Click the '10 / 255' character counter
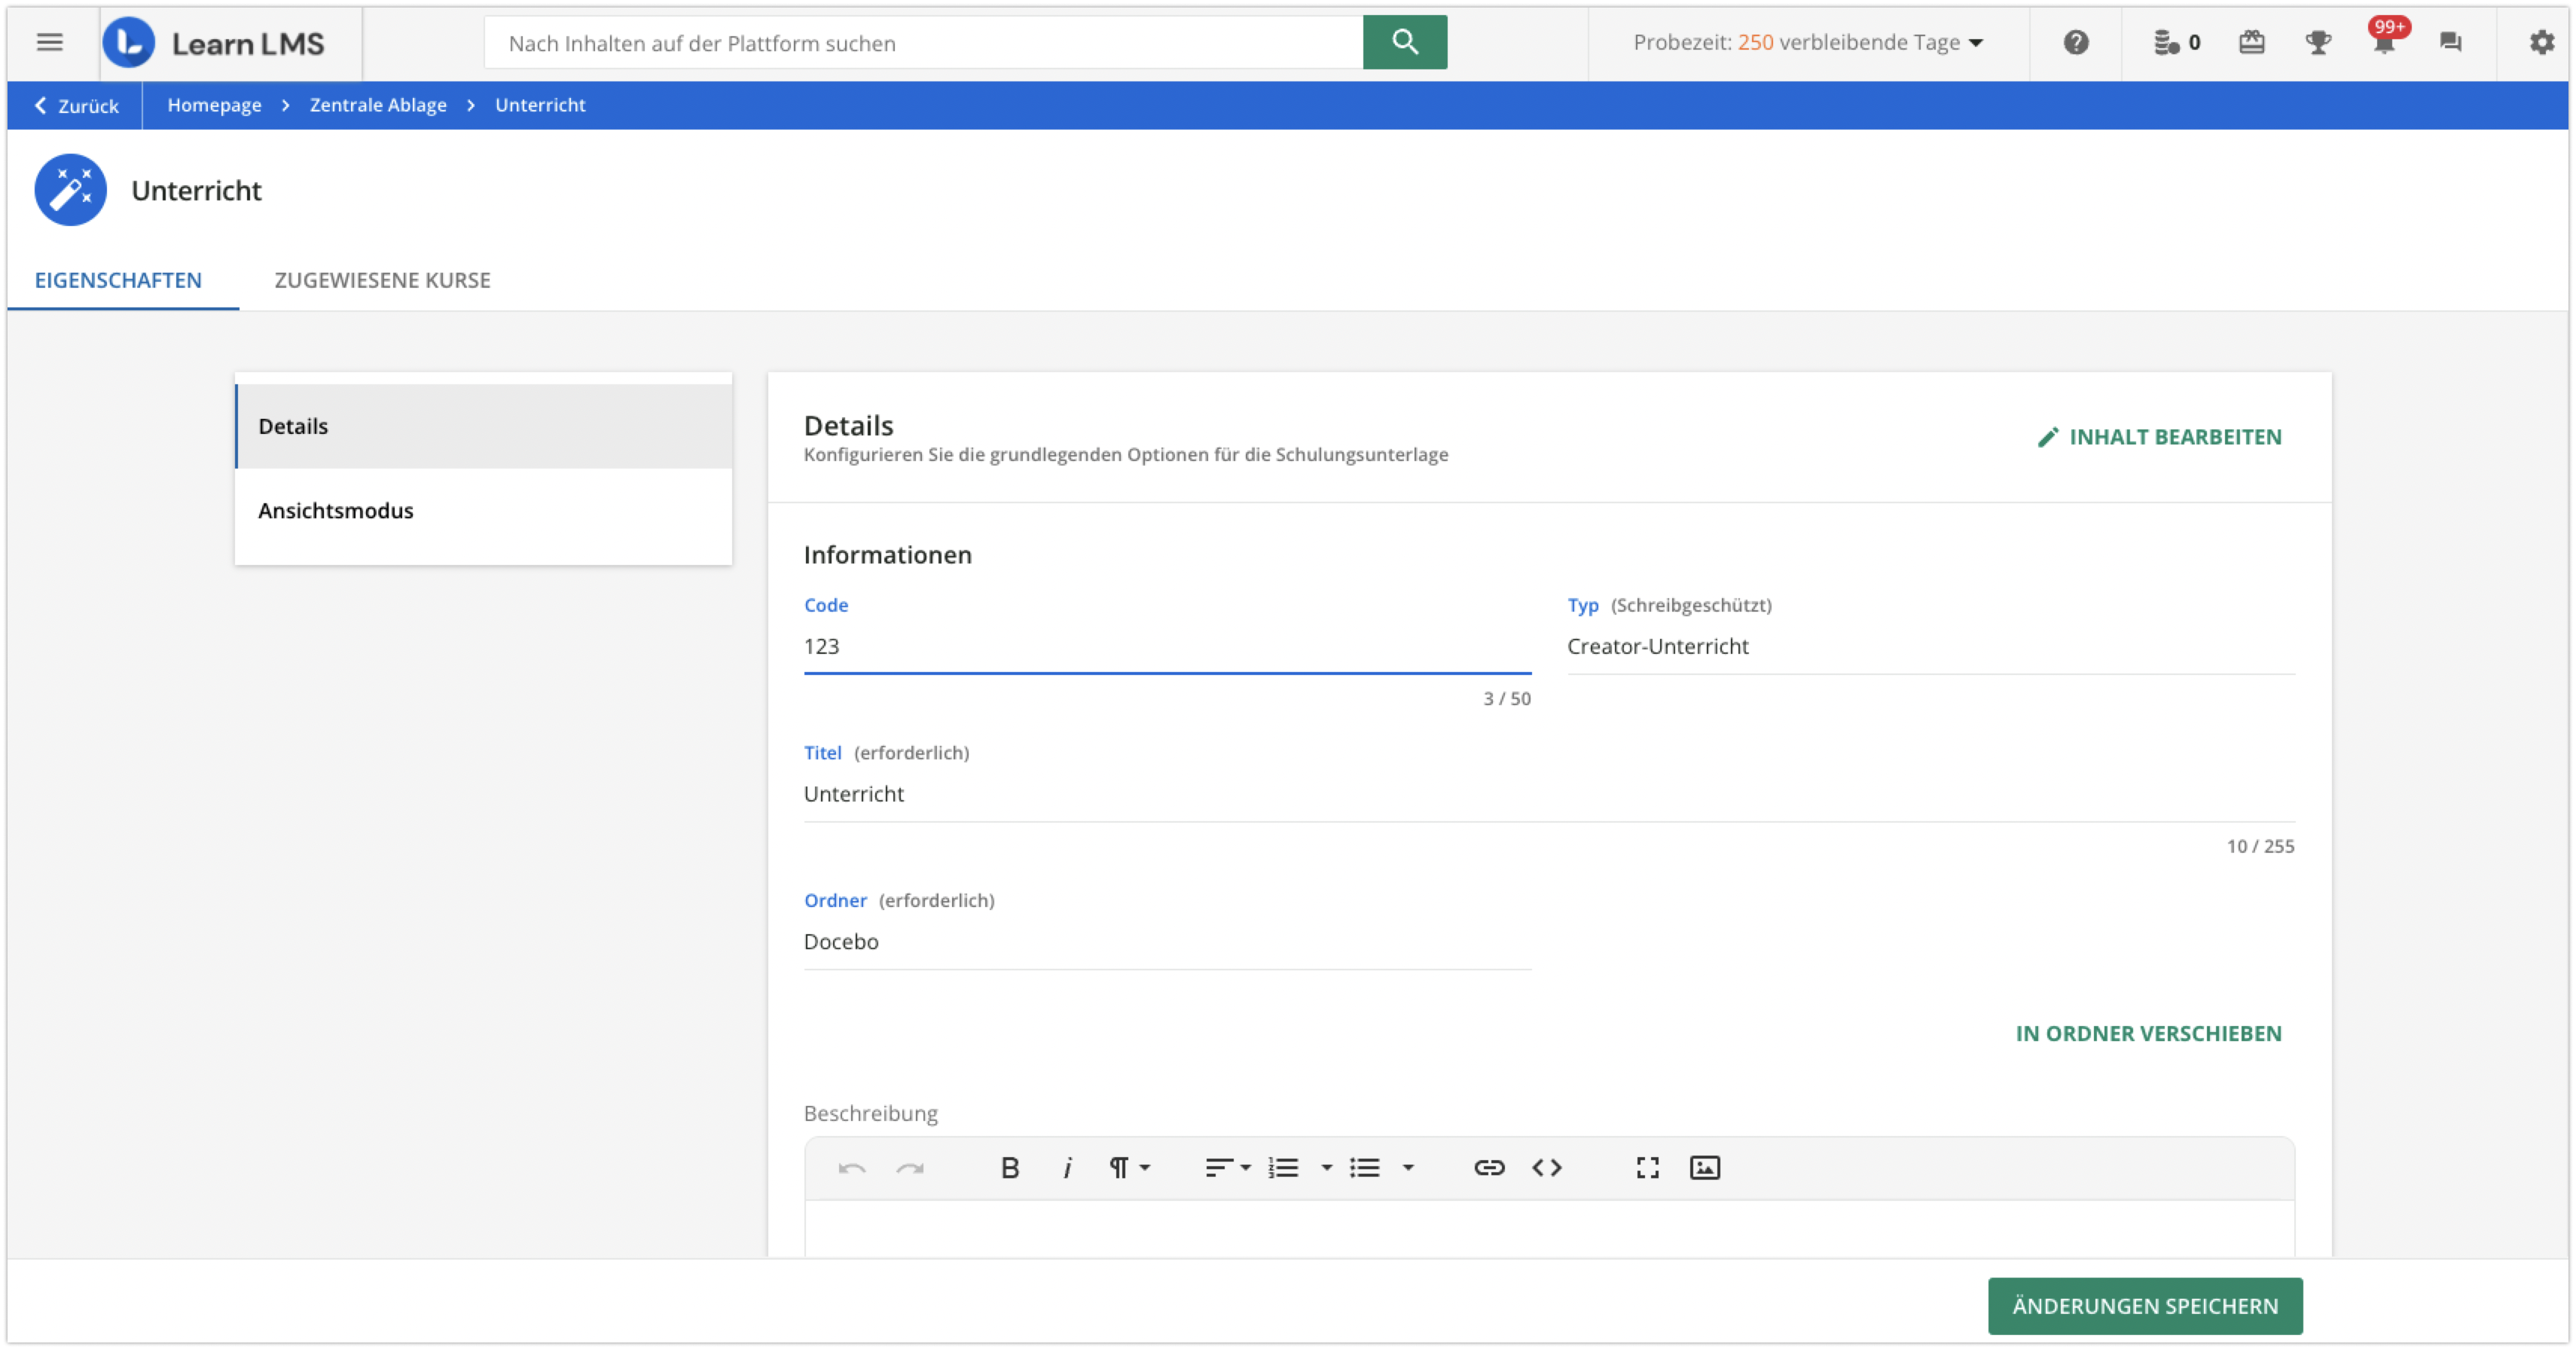This screenshot has width=2576, height=1350. pos(2260,846)
